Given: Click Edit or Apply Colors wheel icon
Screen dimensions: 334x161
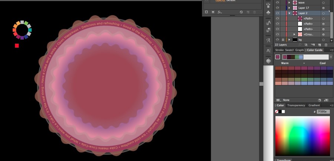Looking at the screenshot, I should [320, 100].
